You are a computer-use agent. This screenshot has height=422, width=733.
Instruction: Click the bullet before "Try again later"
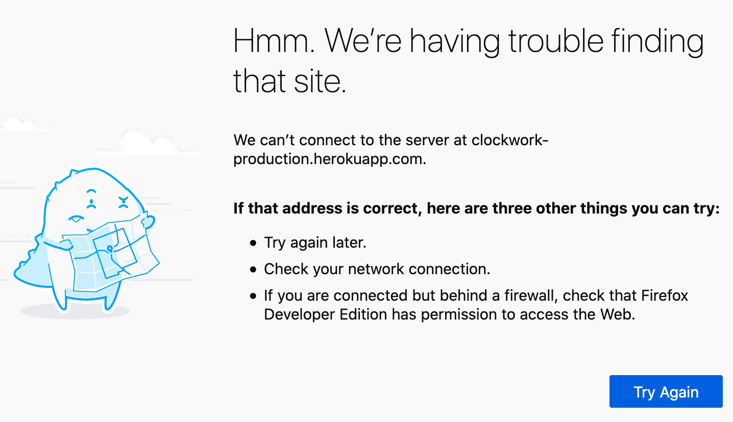pyautogui.click(x=253, y=243)
